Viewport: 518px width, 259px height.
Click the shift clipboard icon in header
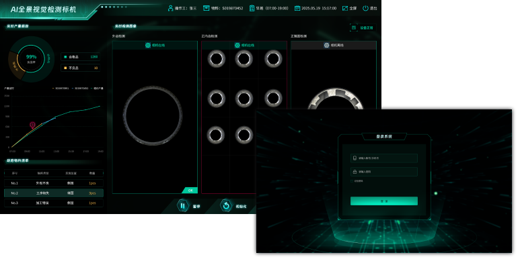click(252, 8)
